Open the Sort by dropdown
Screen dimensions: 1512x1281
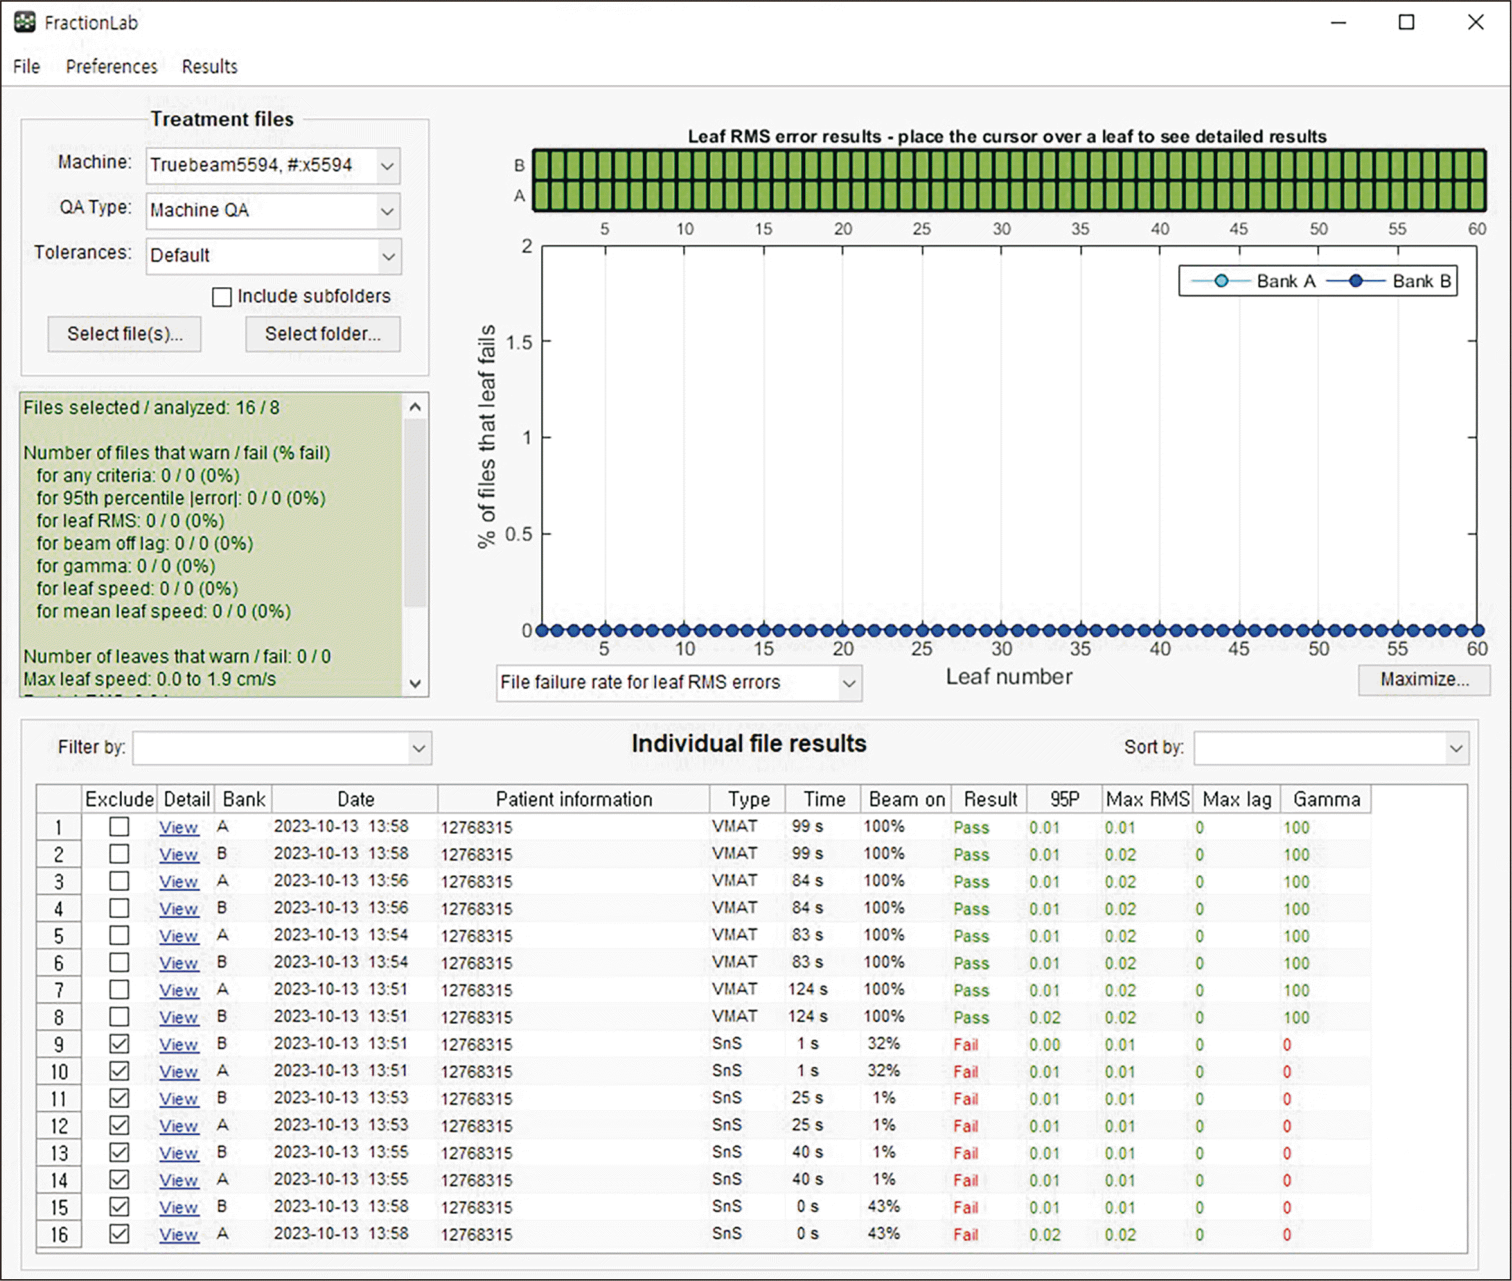(1332, 748)
